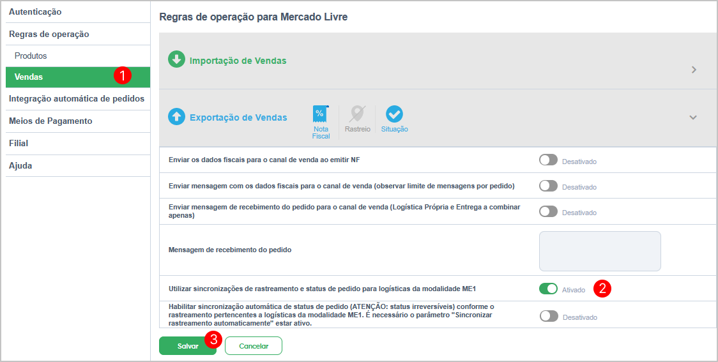718x362 pixels.
Task: Open the Regras de operação menu item
Action: pyautogui.click(x=78, y=34)
